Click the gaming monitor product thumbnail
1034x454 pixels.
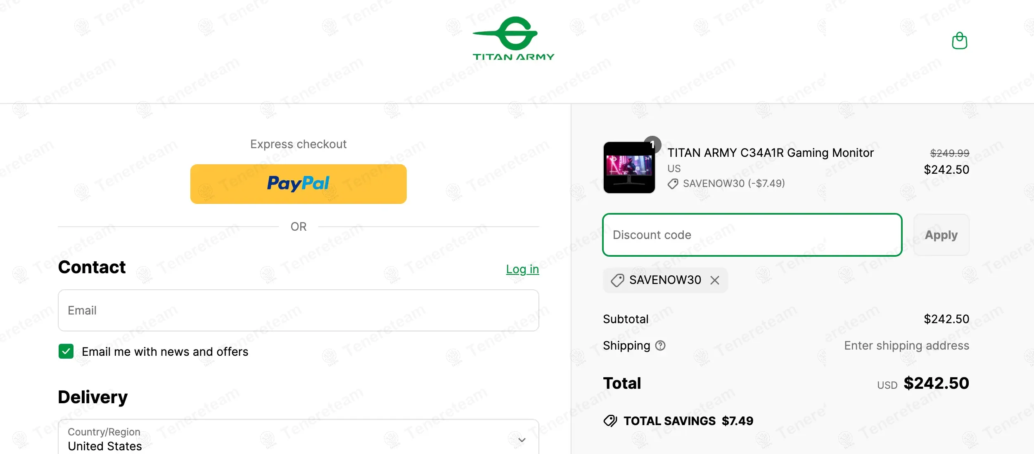pyautogui.click(x=629, y=168)
